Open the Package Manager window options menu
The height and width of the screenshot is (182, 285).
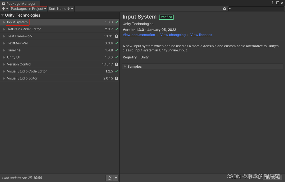(272, 3)
